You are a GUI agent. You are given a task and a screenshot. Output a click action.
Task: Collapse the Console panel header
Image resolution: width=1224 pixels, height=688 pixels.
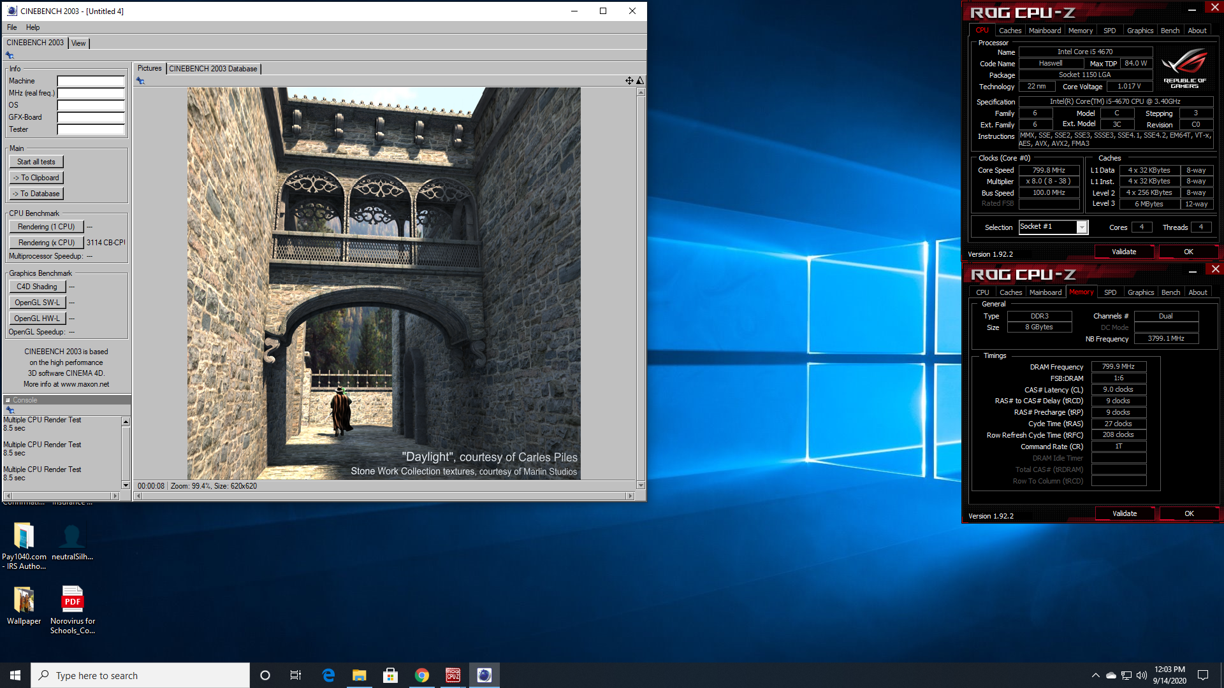pyautogui.click(x=8, y=400)
